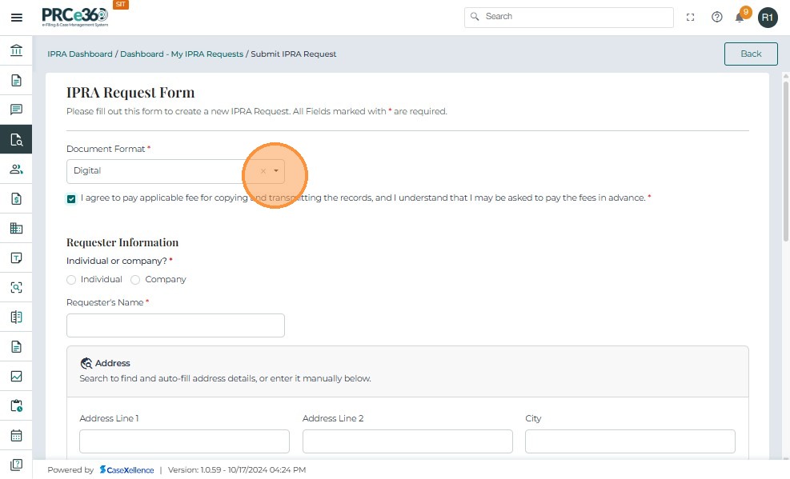
Task: Open the help question mark icon
Action: click(717, 17)
